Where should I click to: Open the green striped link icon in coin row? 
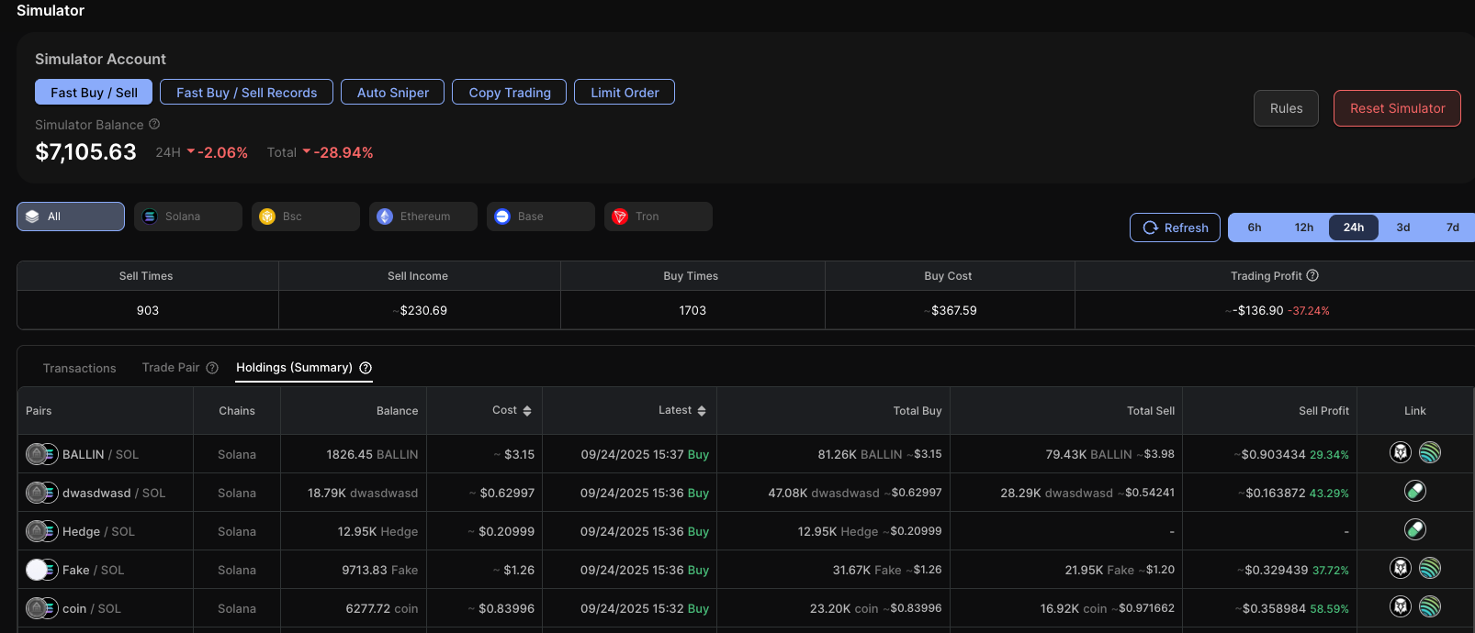1429,606
